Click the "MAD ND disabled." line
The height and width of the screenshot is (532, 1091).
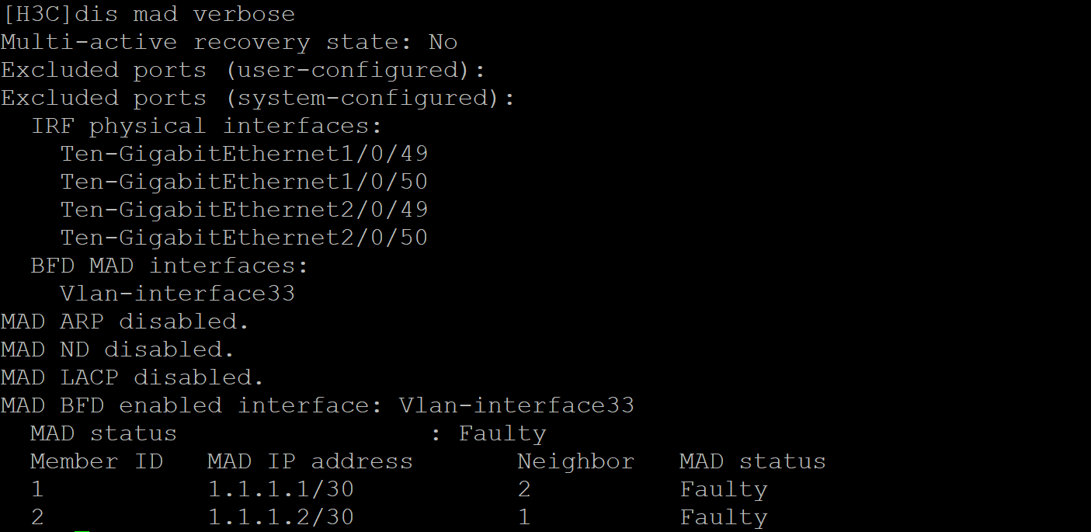pyautogui.click(x=117, y=349)
